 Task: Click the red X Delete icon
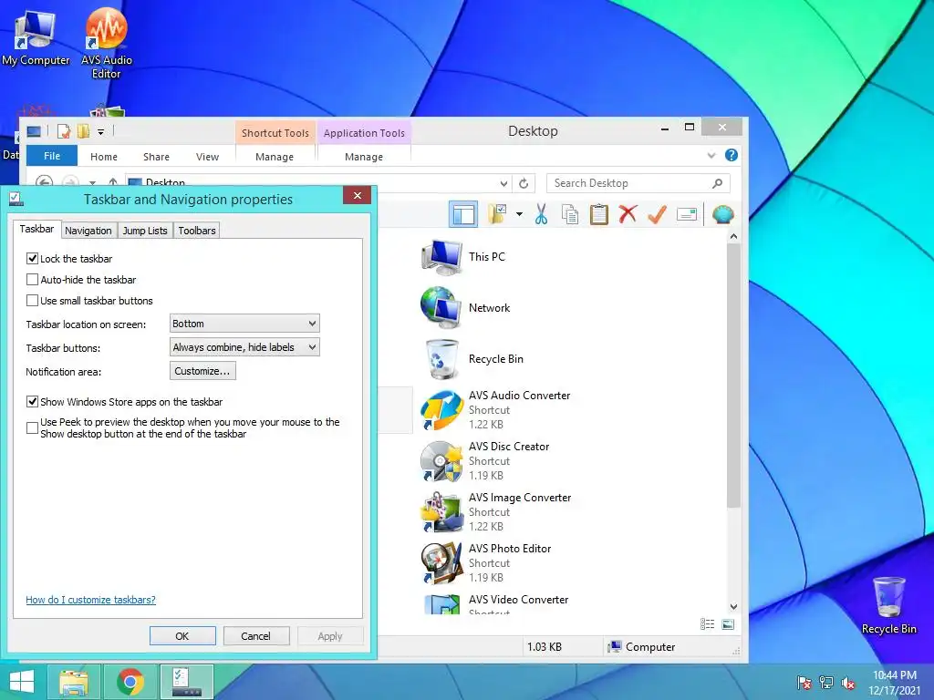(628, 213)
